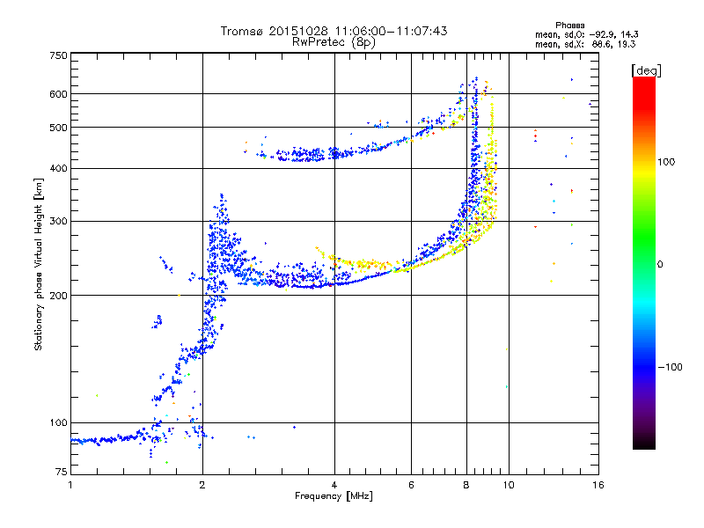Click y-axis tick label '100'
Viewport: 704px width, 528px height.
click(58, 423)
